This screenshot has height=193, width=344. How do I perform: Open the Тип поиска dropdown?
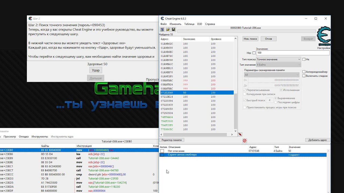click(x=279, y=59)
